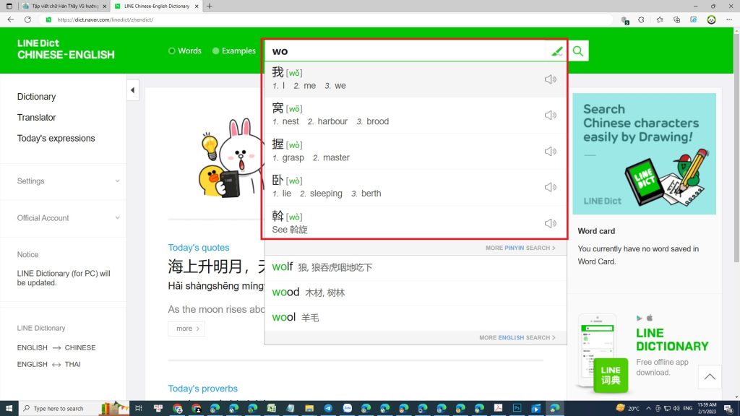Select the 窝 [wō] nest suggestion

click(x=415, y=115)
